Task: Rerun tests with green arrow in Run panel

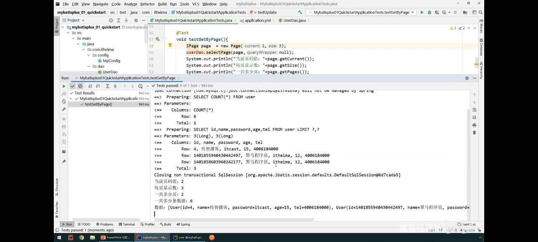Action: coord(64,86)
